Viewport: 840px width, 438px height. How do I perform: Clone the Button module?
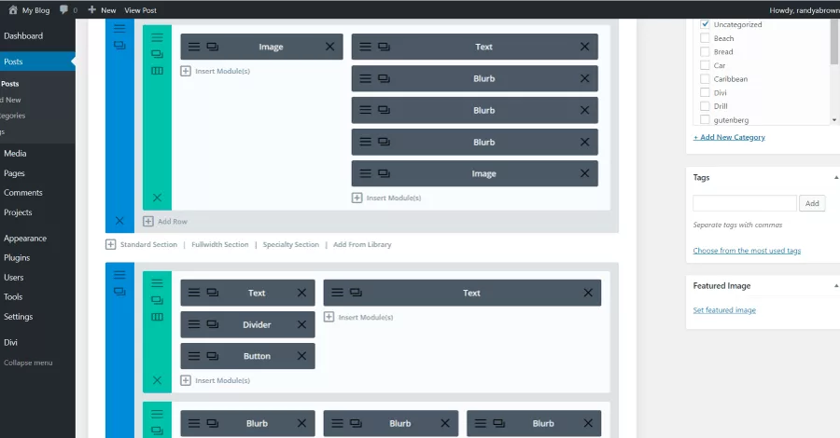[213, 356]
